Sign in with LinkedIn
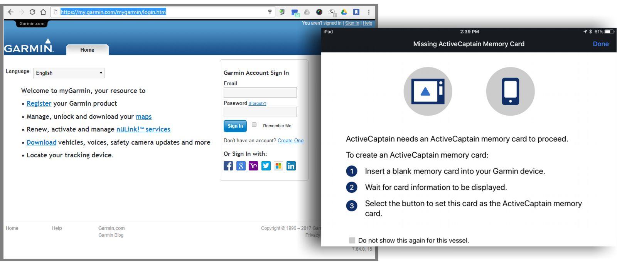 291,166
